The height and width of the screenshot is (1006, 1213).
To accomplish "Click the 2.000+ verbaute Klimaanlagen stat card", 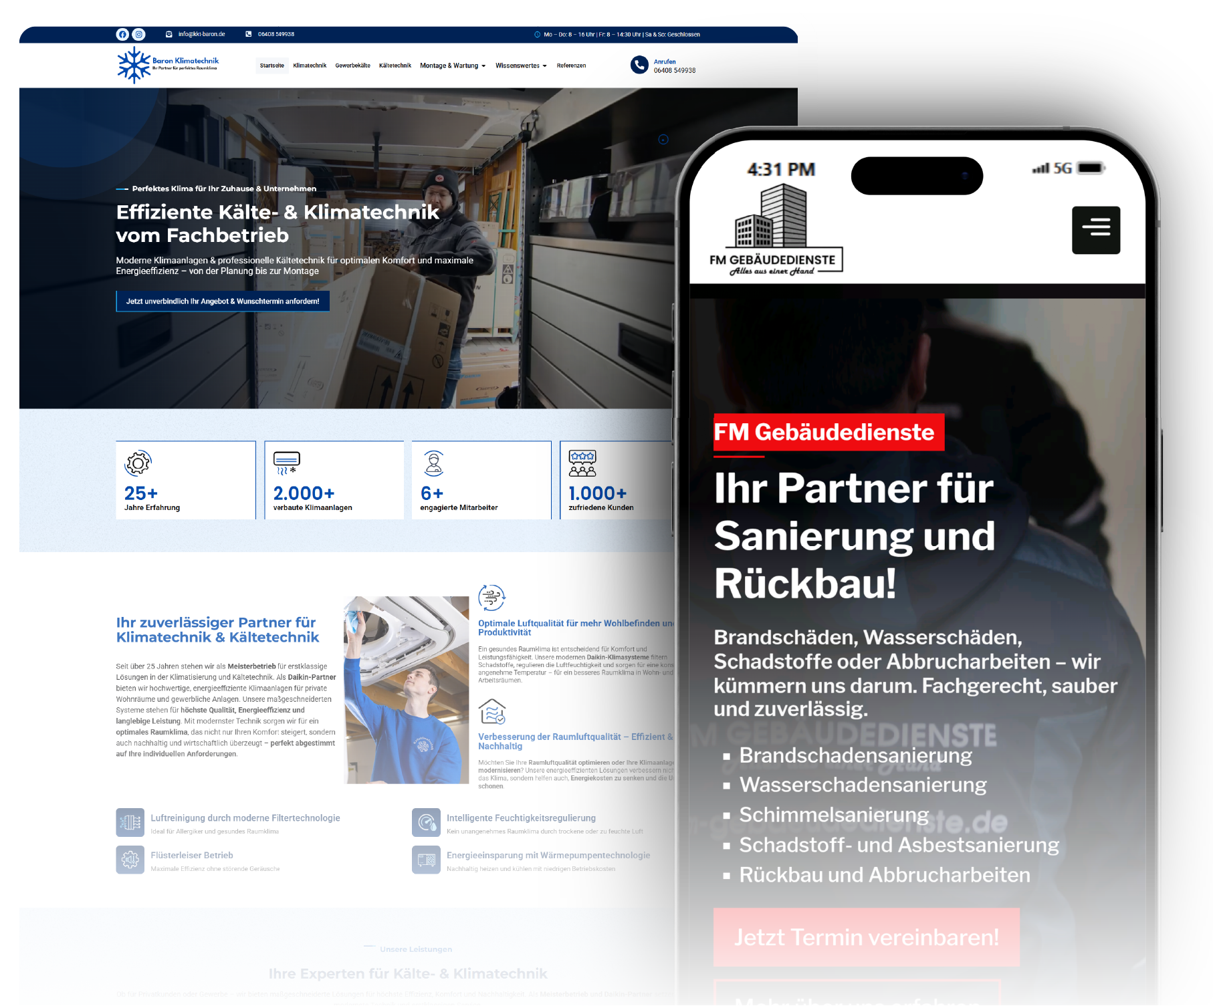I will 334,480.
